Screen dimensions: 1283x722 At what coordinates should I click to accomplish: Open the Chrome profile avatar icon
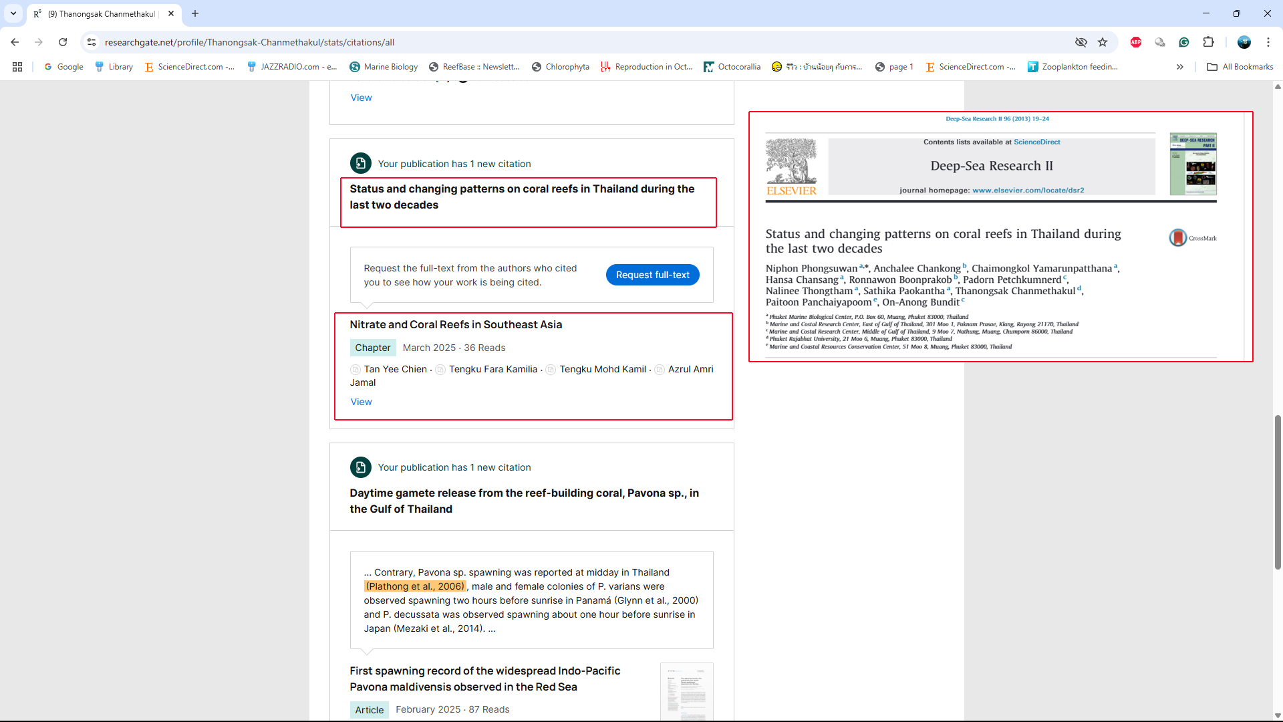1244,42
